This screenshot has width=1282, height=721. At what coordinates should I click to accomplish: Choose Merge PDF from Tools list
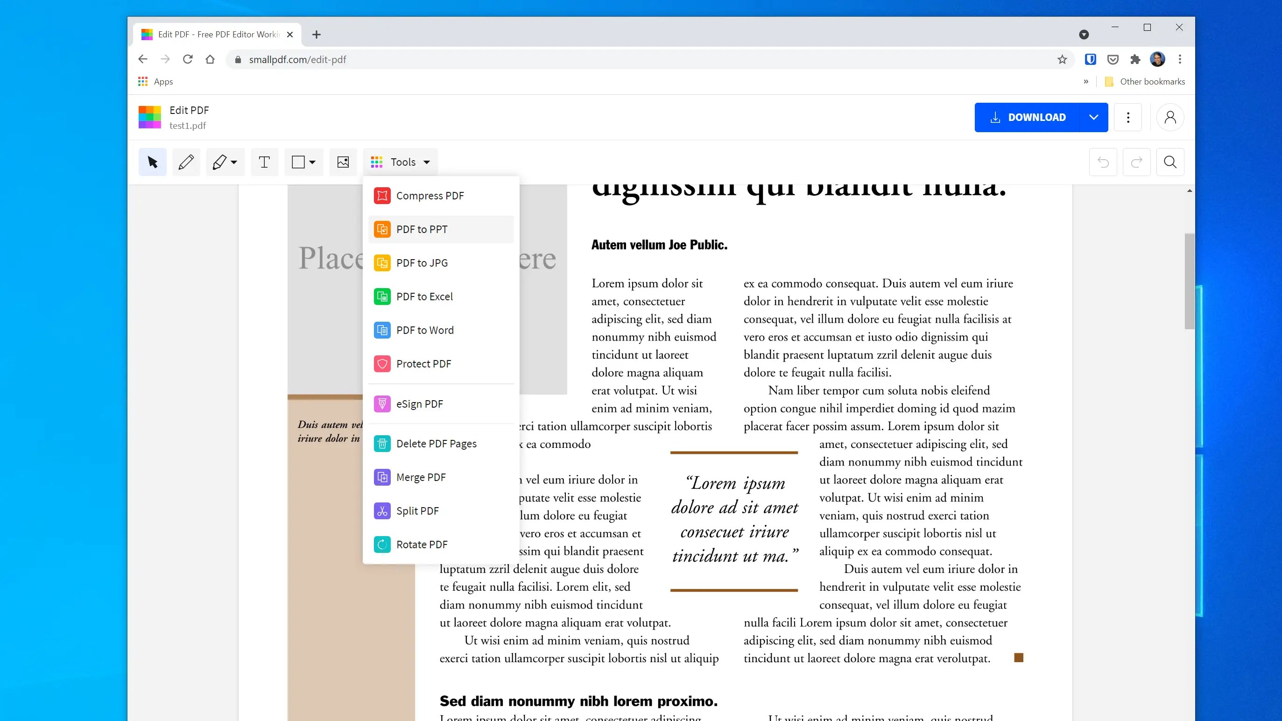click(x=421, y=477)
